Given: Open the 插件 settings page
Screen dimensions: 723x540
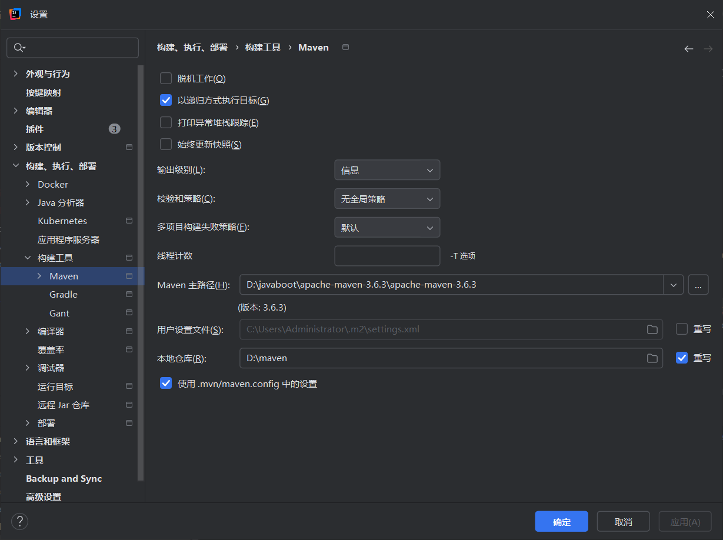Looking at the screenshot, I should pos(35,129).
